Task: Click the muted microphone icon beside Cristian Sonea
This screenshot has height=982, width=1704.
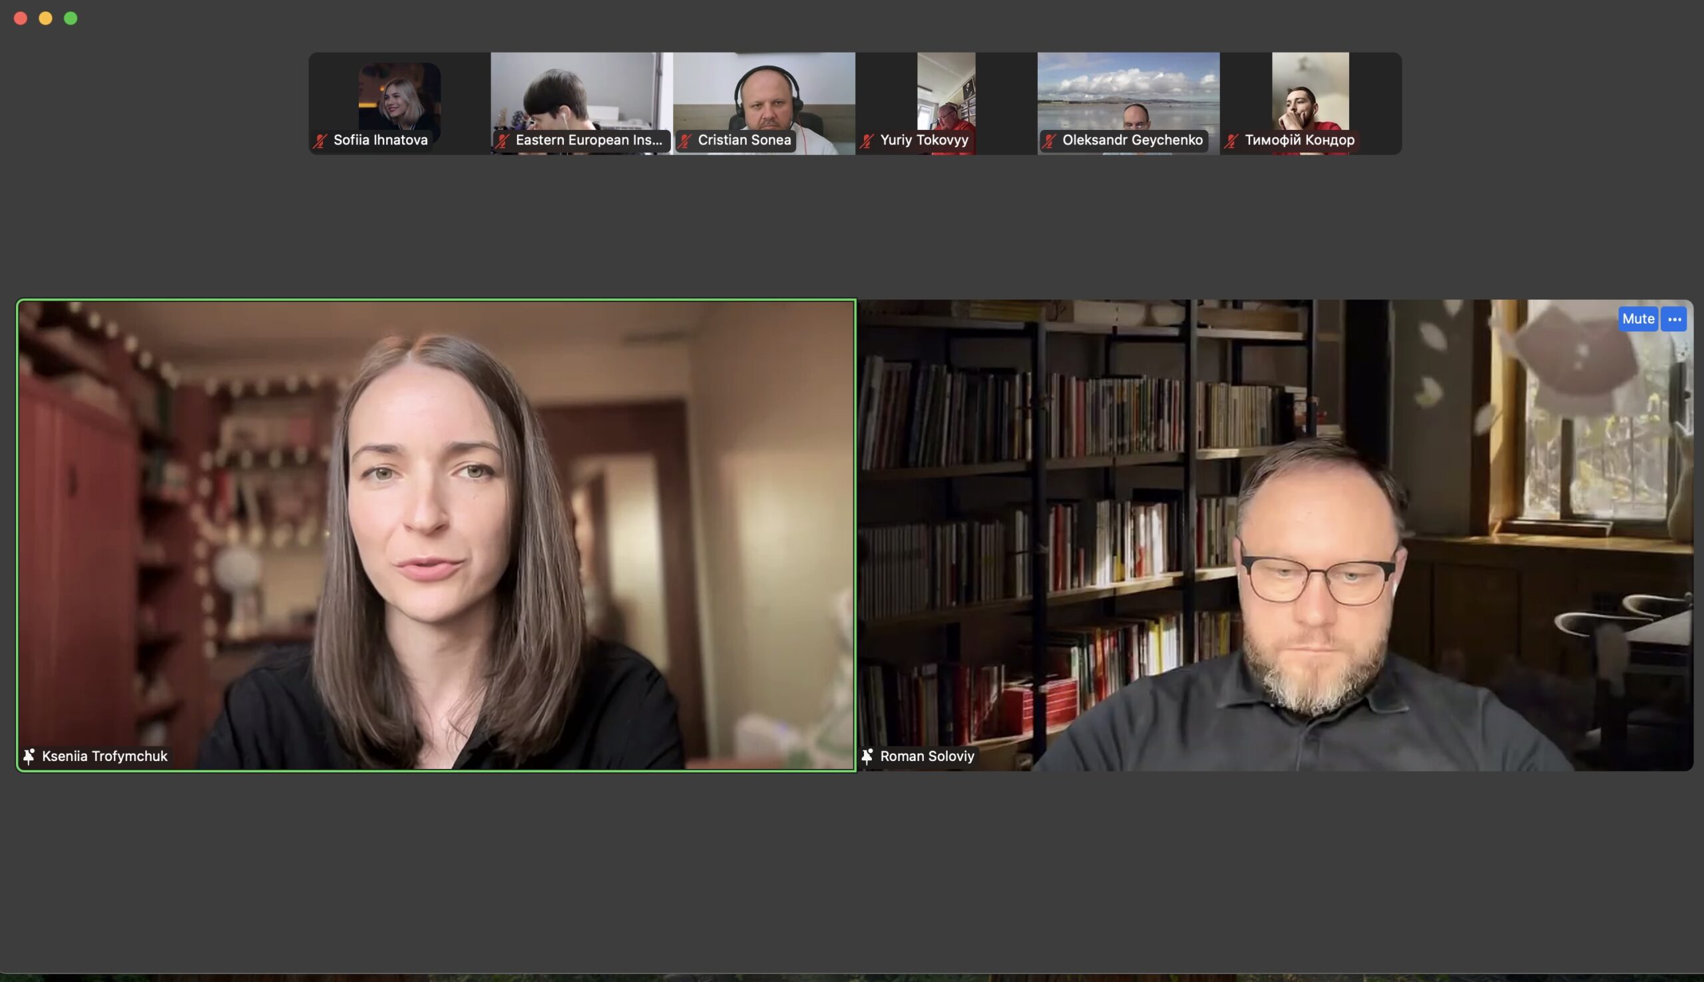Action: point(685,140)
